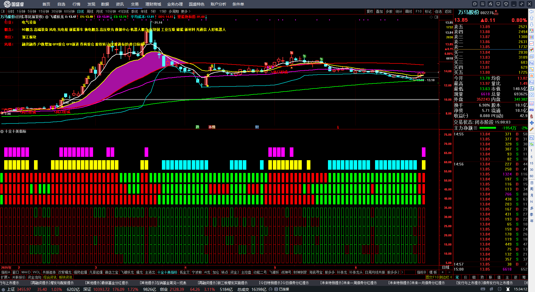Click the down arrow icon in sidebar
Image resolution: width=535 pixels, height=292 pixels.
532,24
